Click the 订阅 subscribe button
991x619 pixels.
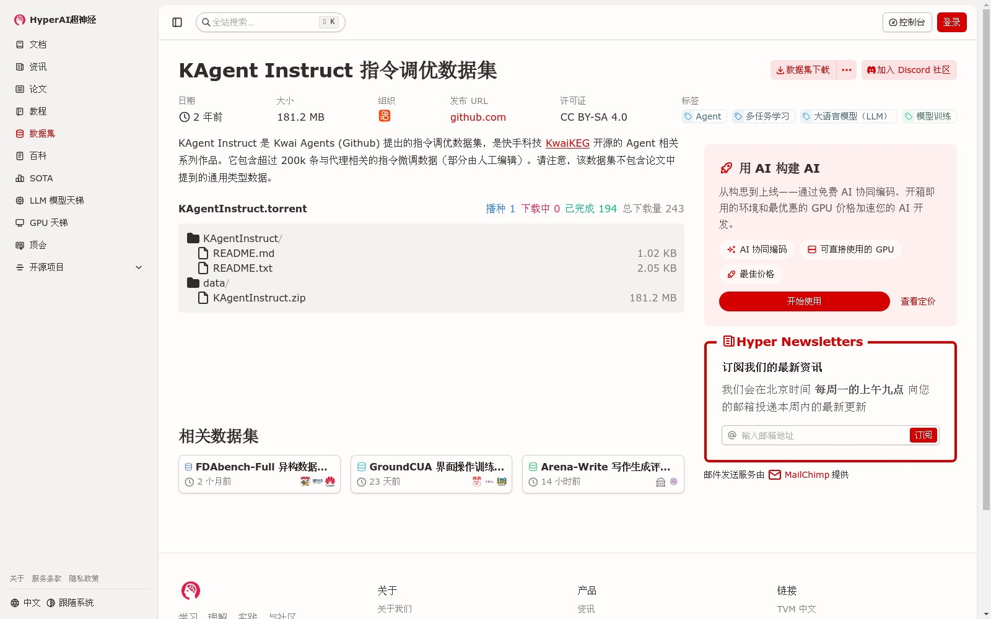923,435
